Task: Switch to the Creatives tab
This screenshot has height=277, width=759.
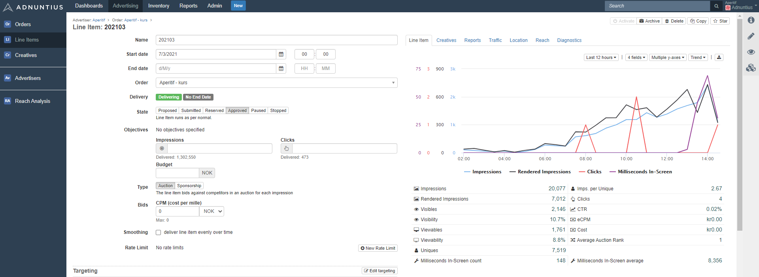Action: pos(446,40)
